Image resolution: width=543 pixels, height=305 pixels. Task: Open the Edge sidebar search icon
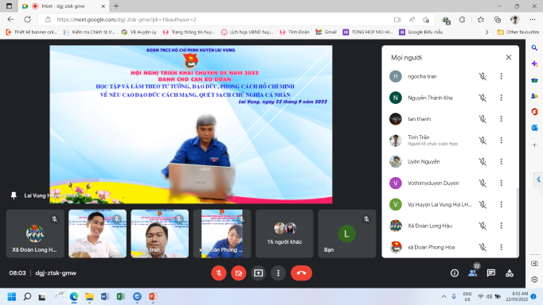click(534, 48)
